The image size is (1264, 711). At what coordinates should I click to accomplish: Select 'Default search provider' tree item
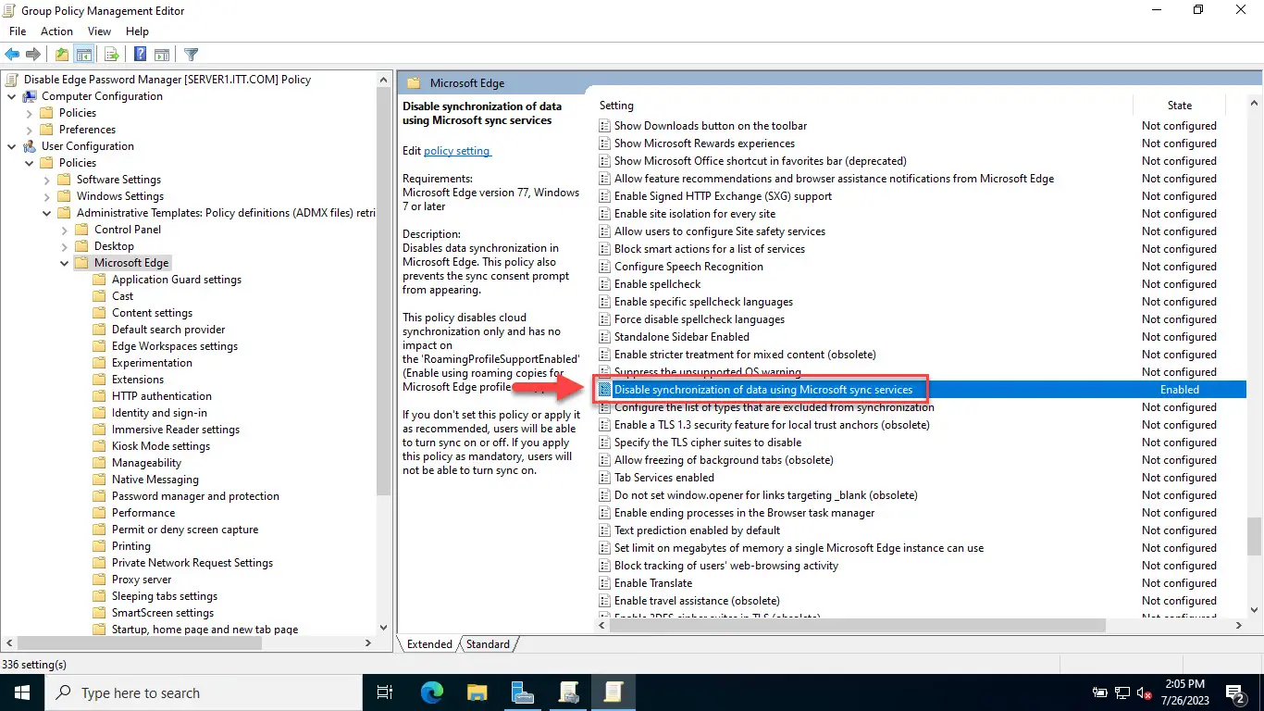pos(168,330)
